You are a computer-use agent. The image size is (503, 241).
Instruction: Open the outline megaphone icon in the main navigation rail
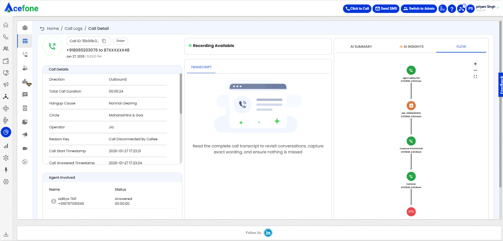6,85
